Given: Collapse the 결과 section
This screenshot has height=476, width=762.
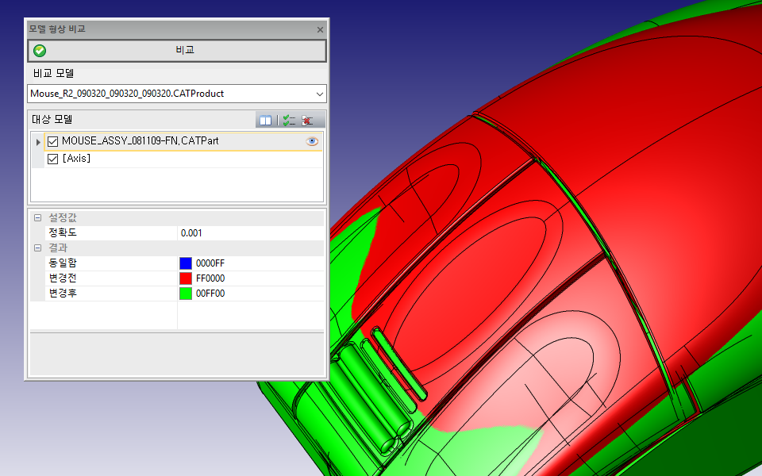Looking at the screenshot, I should click(x=37, y=248).
